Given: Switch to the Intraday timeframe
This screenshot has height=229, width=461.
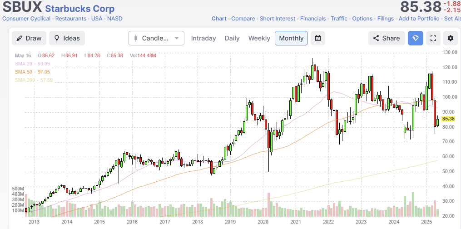Looking at the screenshot, I should click(203, 38).
